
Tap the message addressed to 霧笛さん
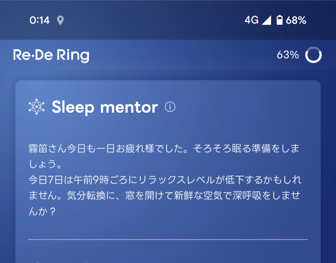coord(163,155)
